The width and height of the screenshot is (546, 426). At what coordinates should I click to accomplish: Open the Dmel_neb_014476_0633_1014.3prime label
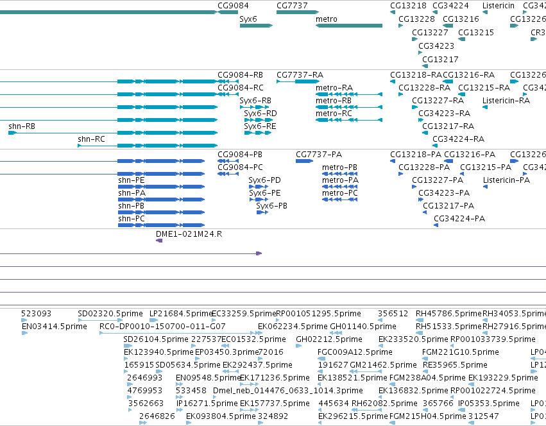coord(288,391)
